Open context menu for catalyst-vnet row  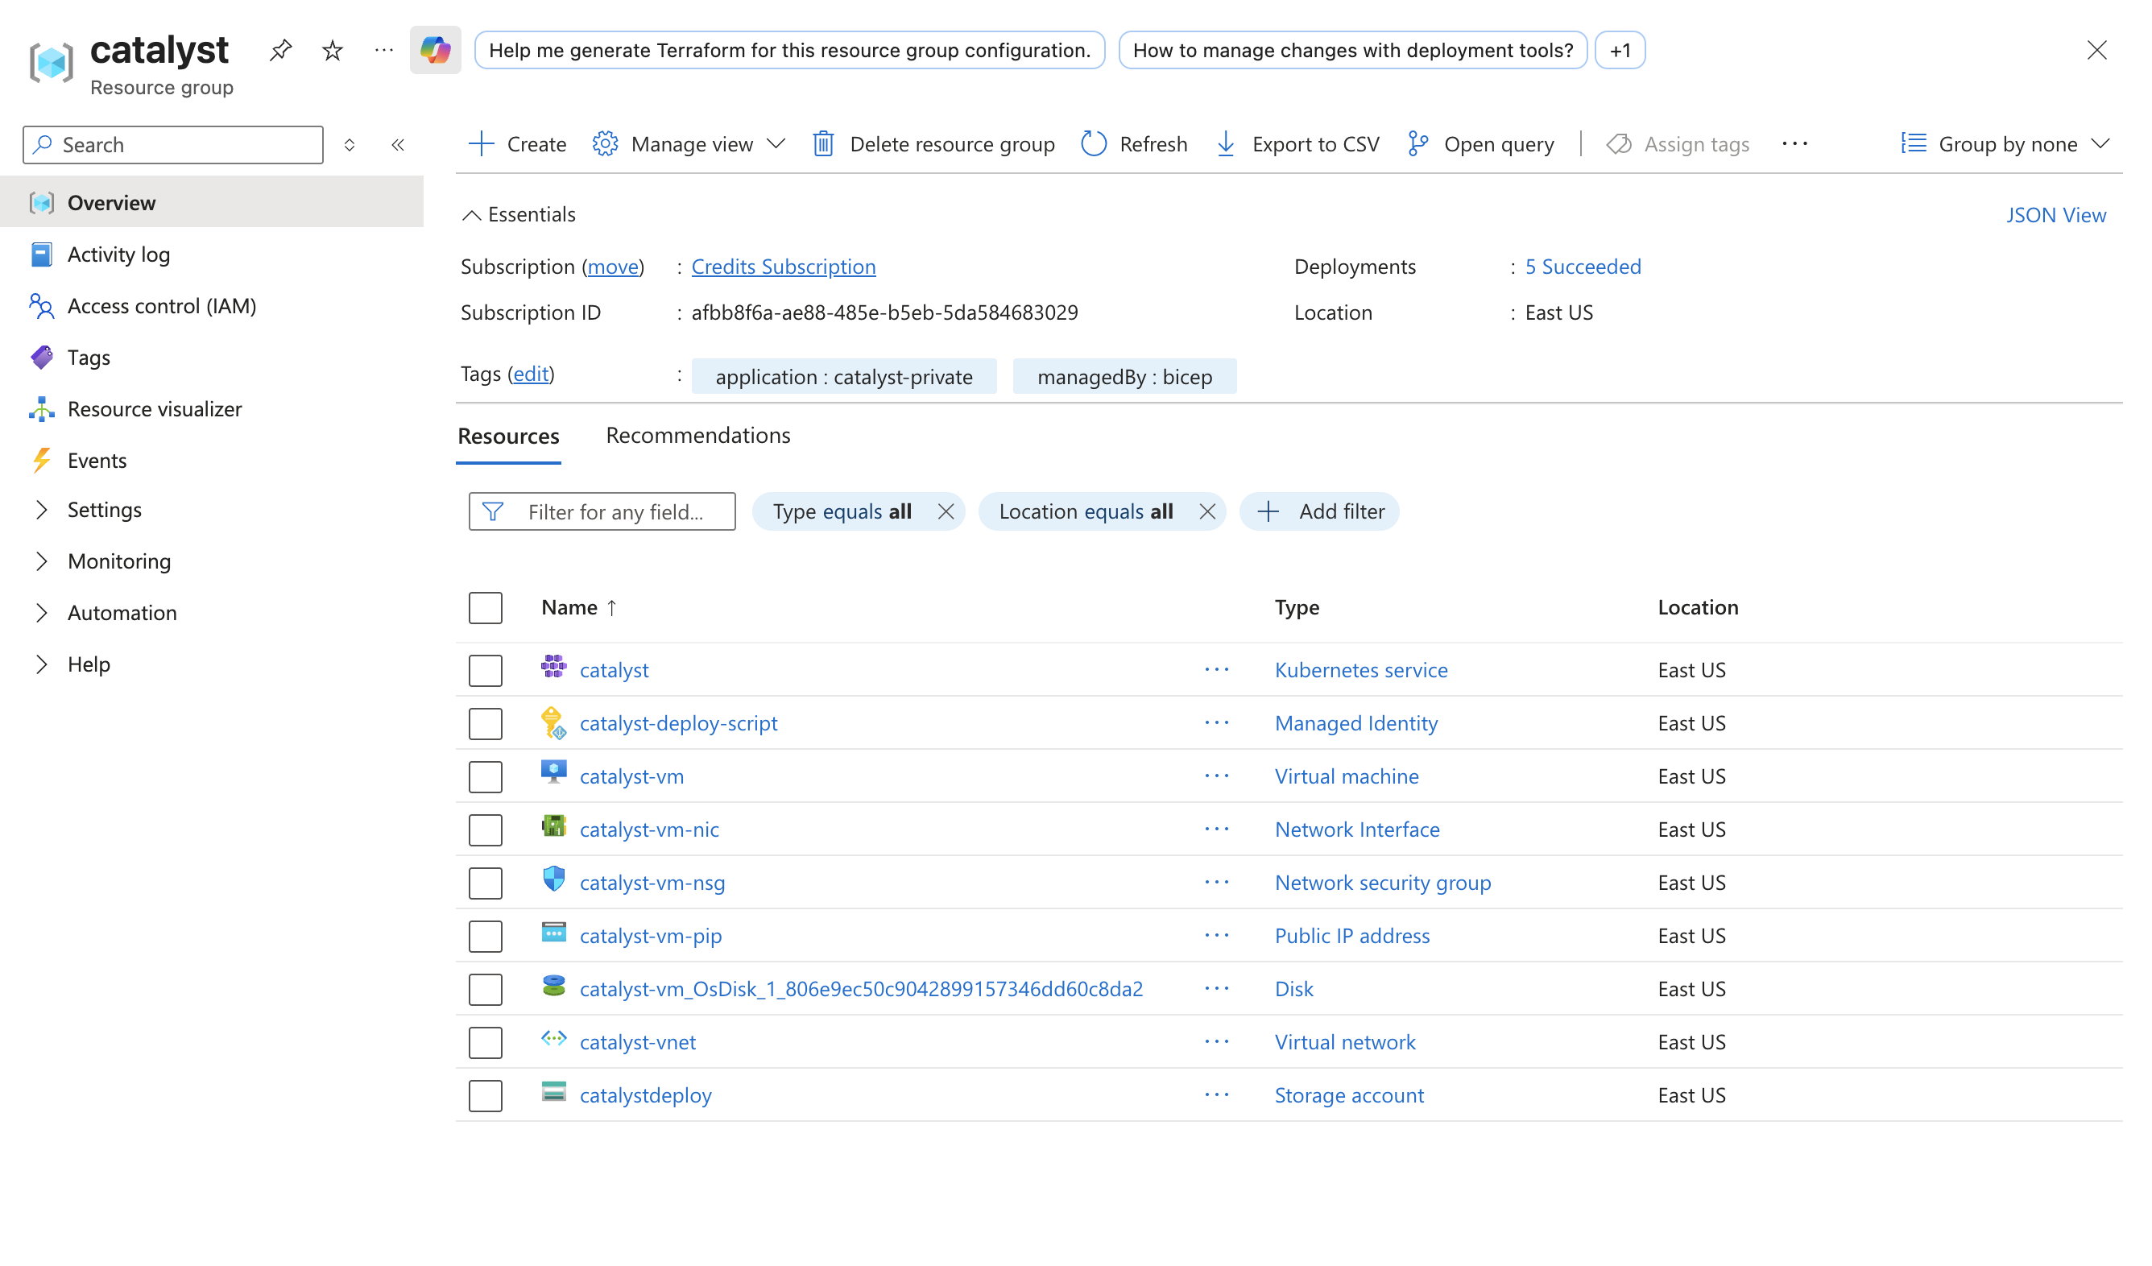(1217, 1041)
